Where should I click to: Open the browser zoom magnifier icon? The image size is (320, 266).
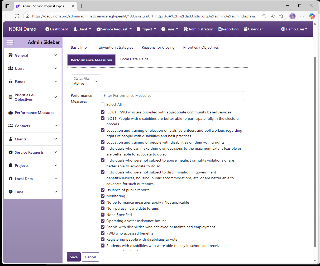[x=264, y=16]
